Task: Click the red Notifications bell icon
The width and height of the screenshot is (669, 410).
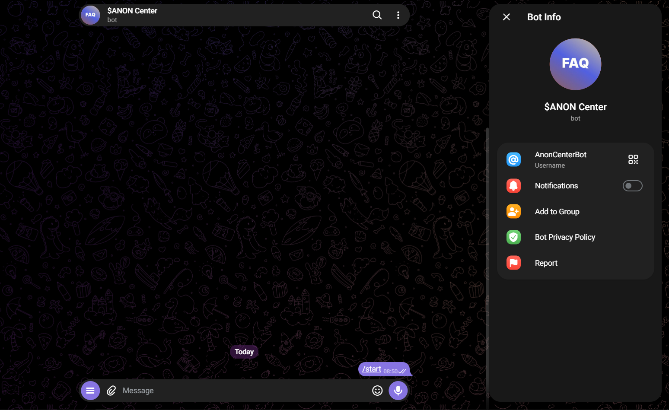Action: (x=513, y=186)
